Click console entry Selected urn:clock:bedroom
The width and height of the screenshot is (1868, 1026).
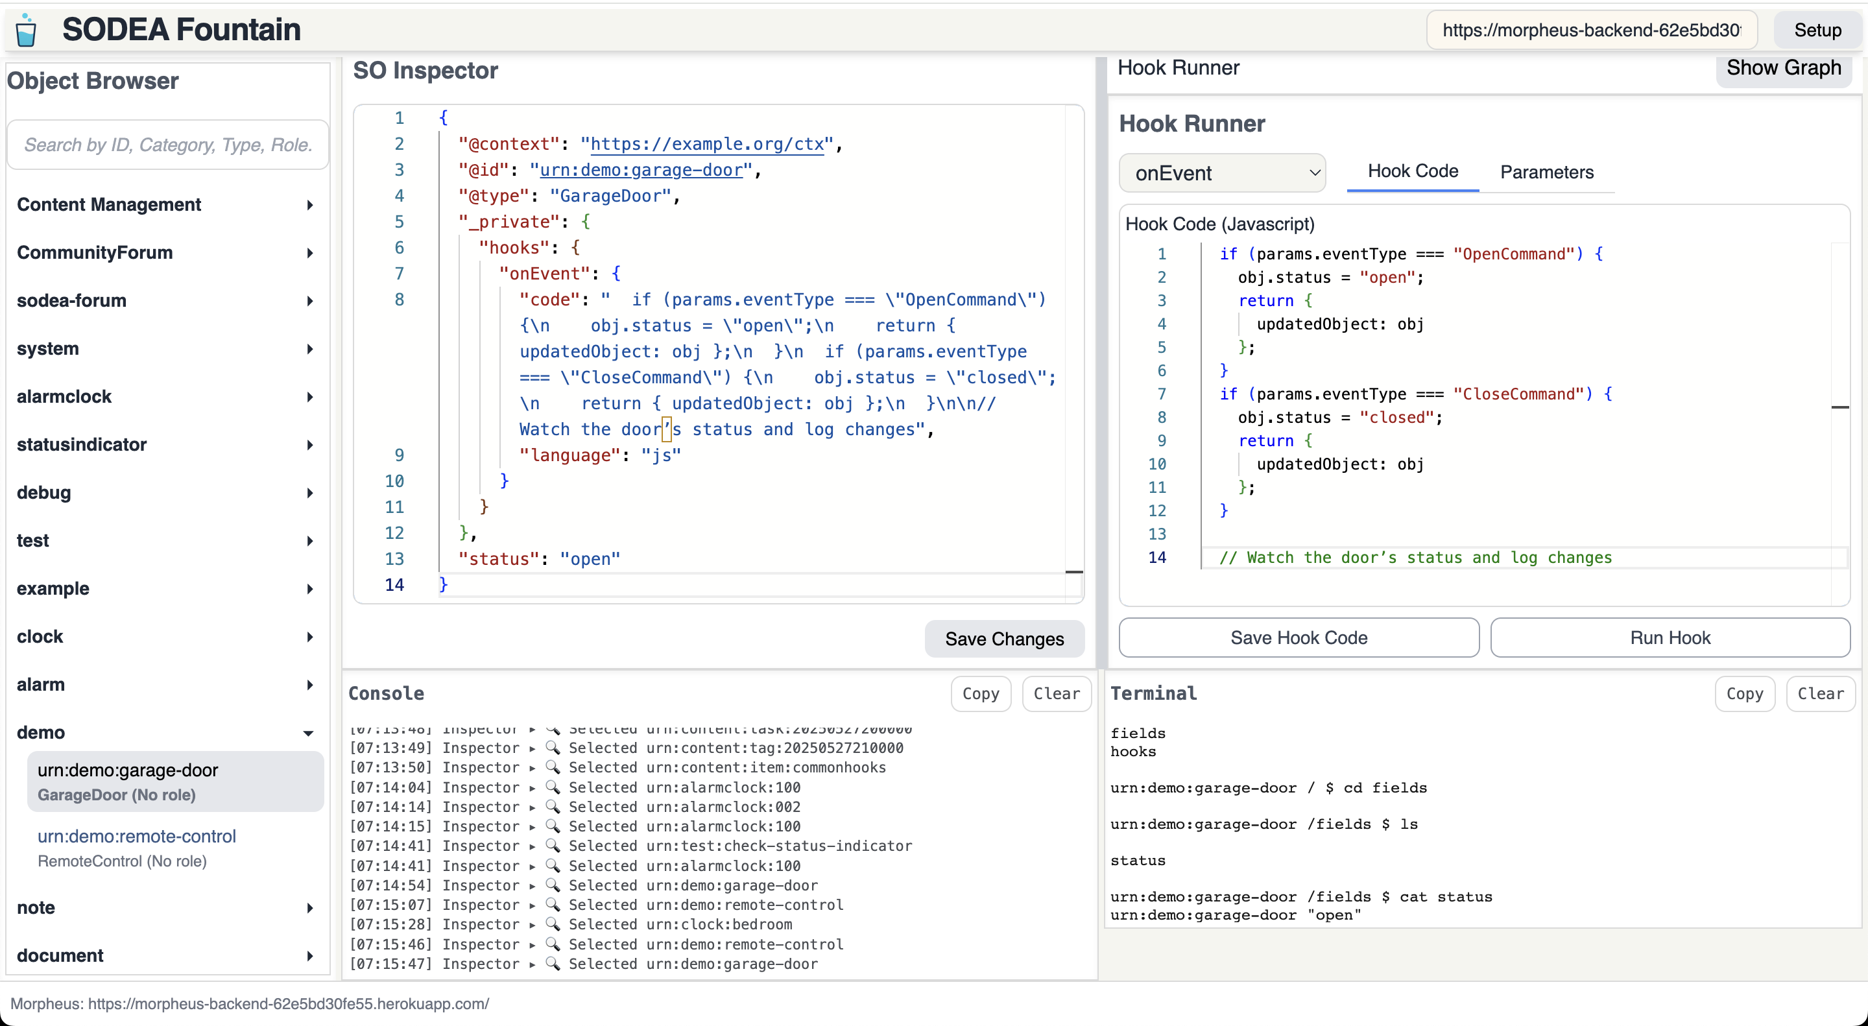point(571,924)
